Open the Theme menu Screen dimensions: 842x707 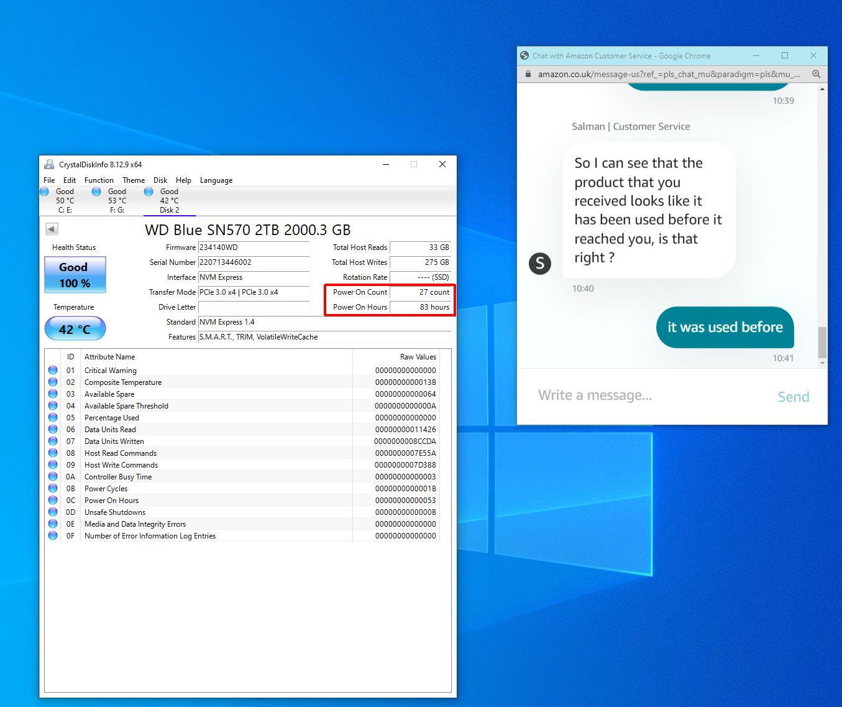(134, 180)
